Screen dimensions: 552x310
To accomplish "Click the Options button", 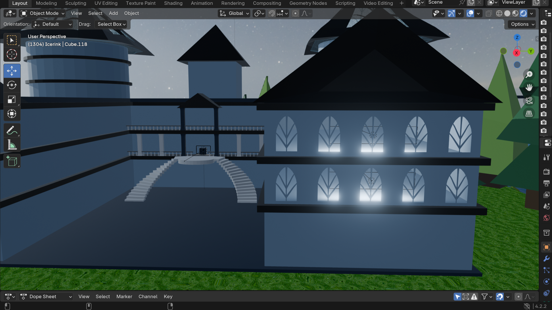I will point(522,24).
